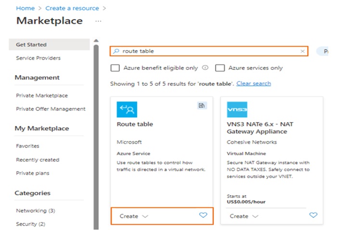Click the Route table service icon
The width and height of the screenshot is (337, 230).
pyautogui.click(x=127, y=109)
